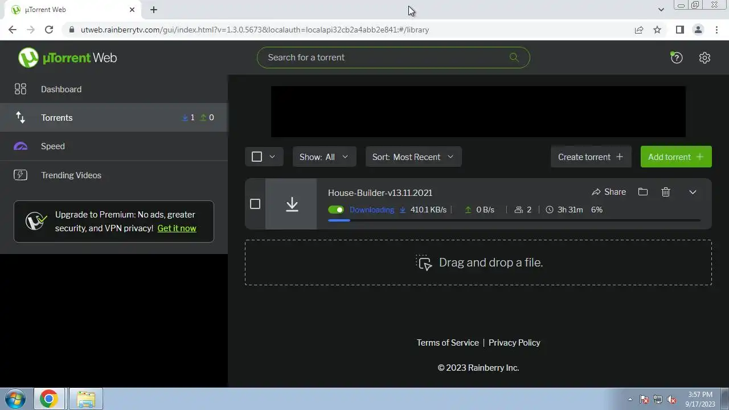729x410 pixels.
Task: Click the µTorrent Web logo
Action: point(68,58)
